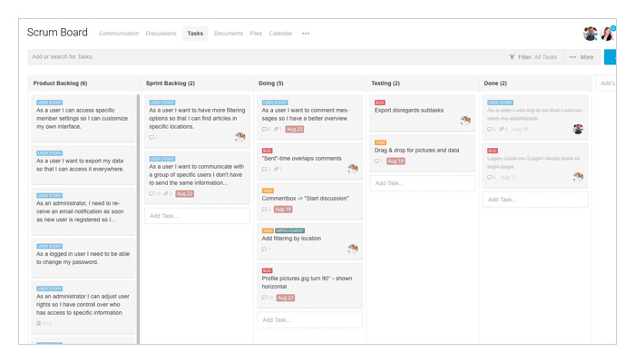Click Add Task in Doing column
The image size is (635, 362).
309,320
